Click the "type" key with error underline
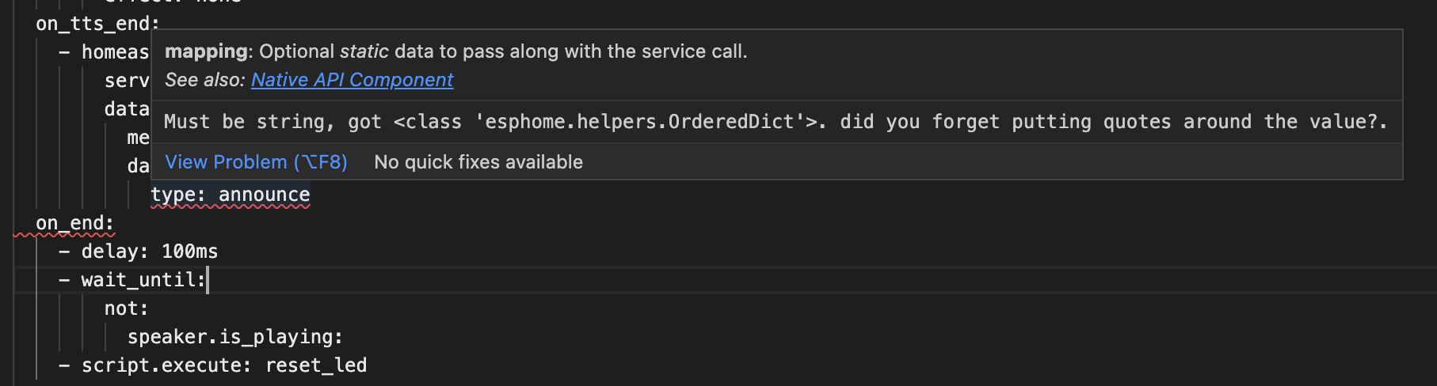This screenshot has width=1437, height=386. pos(177,195)
